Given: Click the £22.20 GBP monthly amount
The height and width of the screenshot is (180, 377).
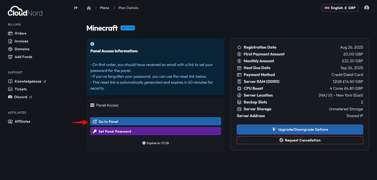Looking at the screenshot, I should (352, 61).
